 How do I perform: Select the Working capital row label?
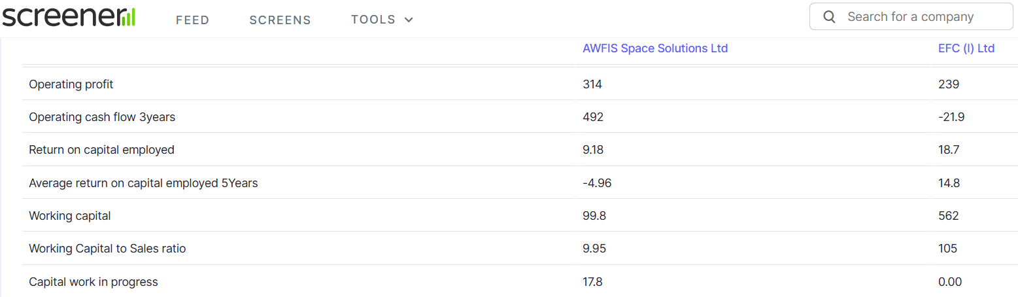coord(70,216)
